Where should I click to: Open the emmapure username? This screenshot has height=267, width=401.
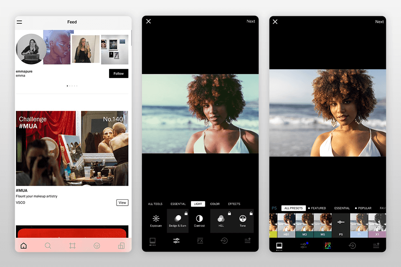pyautogui.click(x=24, y=71)
